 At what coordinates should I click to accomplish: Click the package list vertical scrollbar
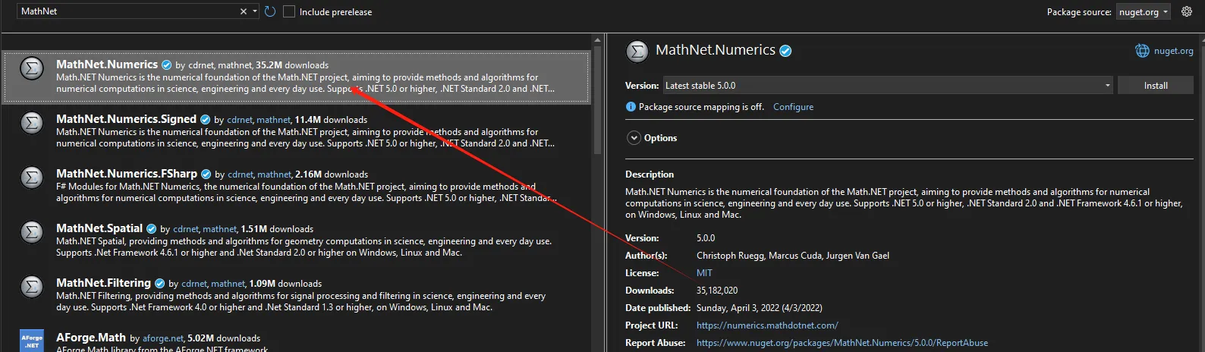click(598, 114)
